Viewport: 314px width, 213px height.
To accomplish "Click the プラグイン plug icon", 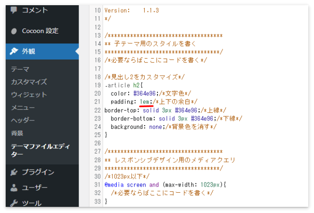I will coord(14,172).
